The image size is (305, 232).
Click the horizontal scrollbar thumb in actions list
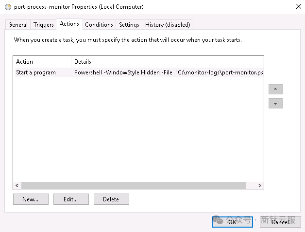click(x=134, y=185)
